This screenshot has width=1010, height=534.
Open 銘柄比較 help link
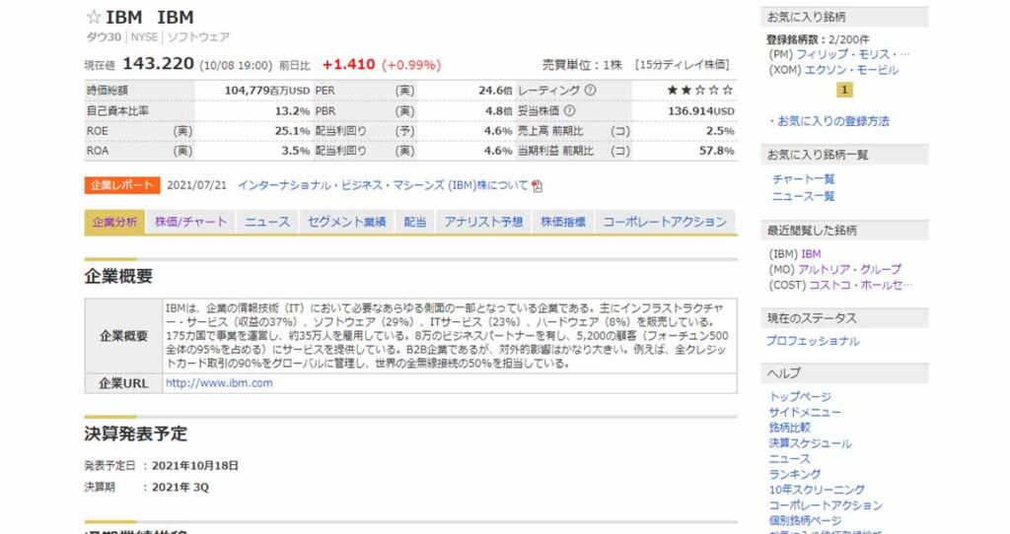[x=790, y=428]
